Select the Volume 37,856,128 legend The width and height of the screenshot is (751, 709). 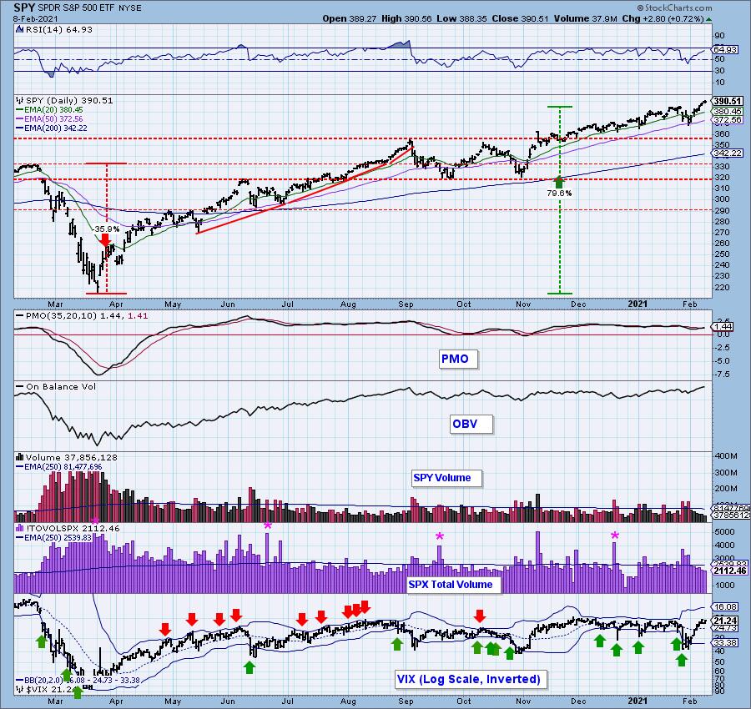pyautogui.click(x=67, y=457)
